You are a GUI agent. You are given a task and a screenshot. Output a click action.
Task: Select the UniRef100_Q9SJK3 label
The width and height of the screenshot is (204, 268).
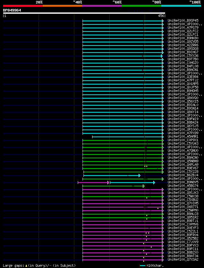pyautogui.click(x=183, y=193)
